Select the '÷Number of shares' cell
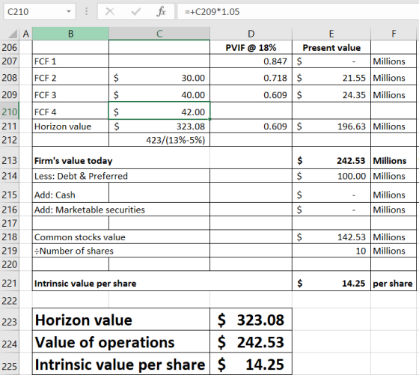The height and width of the screenshot is (375, 419). click(x=121, y=251)
